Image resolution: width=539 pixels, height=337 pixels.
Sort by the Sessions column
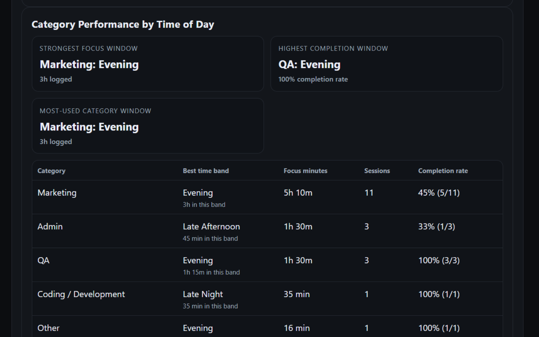[x=377, y=171]
